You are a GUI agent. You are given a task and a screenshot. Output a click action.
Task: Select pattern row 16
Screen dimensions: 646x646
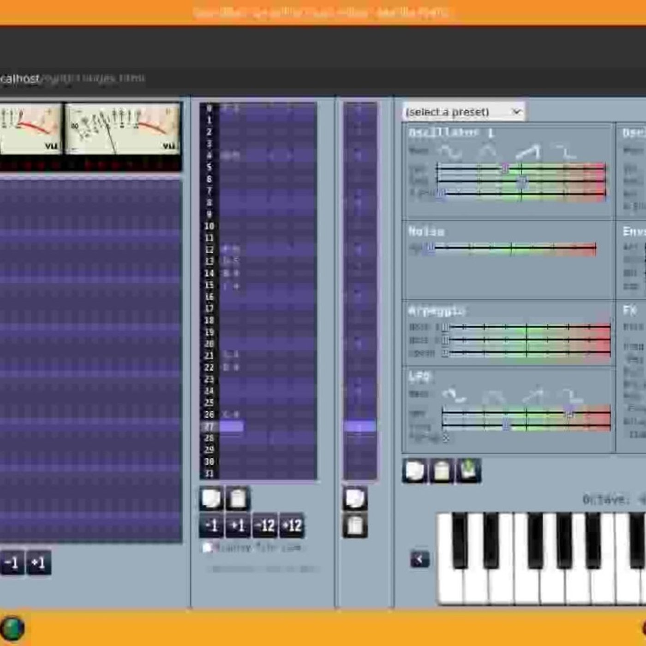258,297
